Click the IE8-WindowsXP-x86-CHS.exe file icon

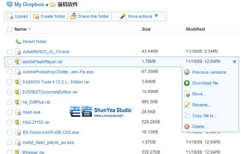[x=18, y=132]
